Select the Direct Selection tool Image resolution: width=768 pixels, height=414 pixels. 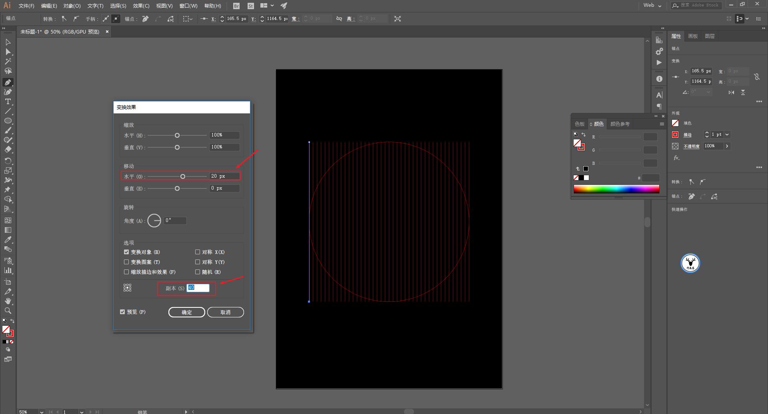(x=8, y=52)
